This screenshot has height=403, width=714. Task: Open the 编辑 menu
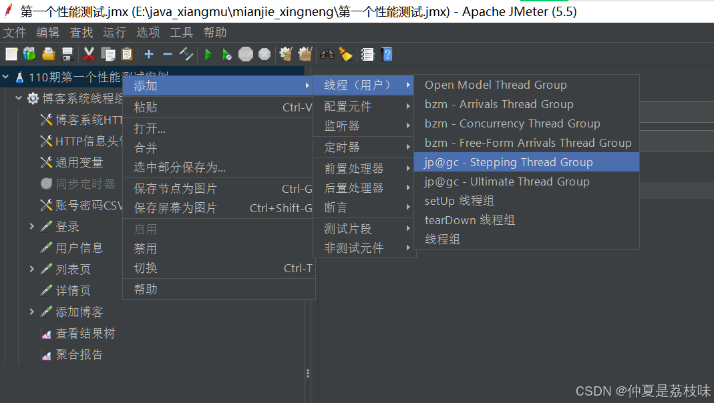point(48,33)
